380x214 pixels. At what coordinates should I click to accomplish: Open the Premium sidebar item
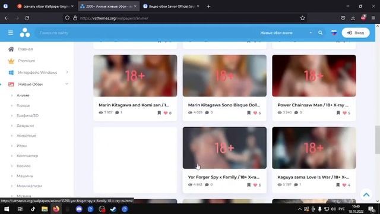[x=26, y=61]
